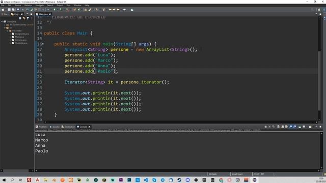Click the Debug bug icon in toolbar
326x183 pixels.
48,10
